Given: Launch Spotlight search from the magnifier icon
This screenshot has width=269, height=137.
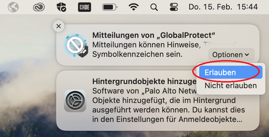Looking at the screenshot, I should click(154, 7).
